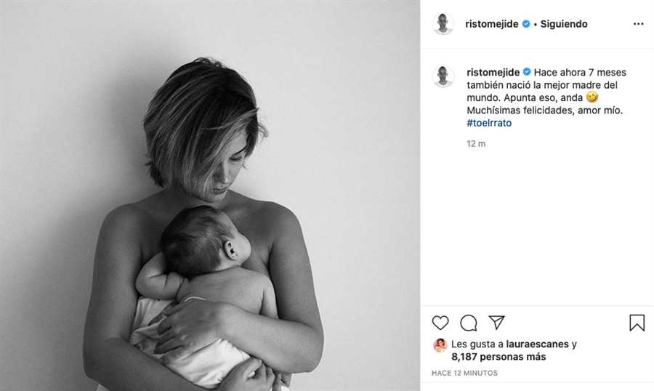Viewport: 654px width, 391px height.
Task: Open comments with the speech bubble icon
Action: [469, 323]
